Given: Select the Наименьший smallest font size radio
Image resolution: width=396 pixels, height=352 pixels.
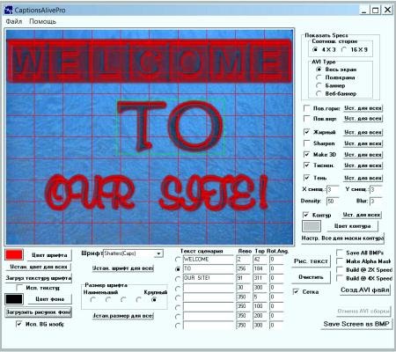Looking at the screenshot, I should click(93, 299).
